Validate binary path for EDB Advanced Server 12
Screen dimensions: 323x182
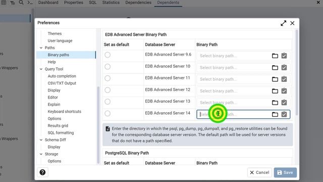click(x=284, y=91)
